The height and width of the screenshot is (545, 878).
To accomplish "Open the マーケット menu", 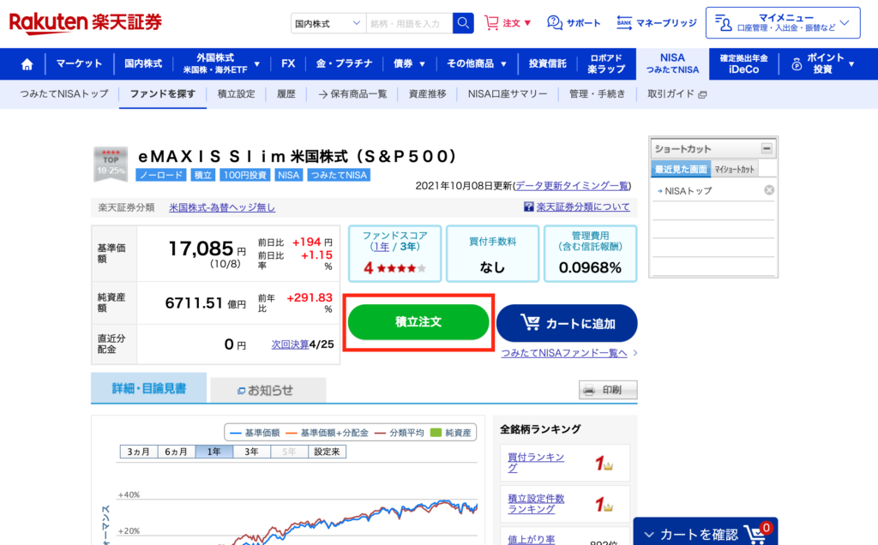I will tap(79, 63).
